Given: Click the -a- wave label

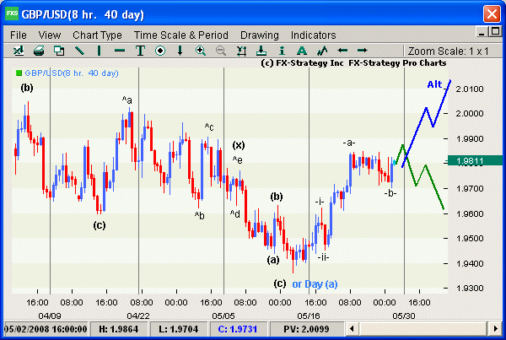Looking at the screenshot, I should (x=349, y=143).
